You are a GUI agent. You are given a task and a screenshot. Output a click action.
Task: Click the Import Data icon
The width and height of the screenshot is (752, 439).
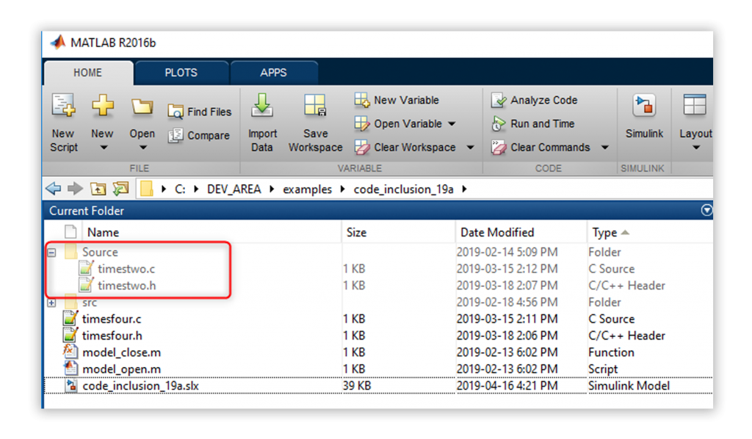pyautogui.click(x=262, y=106)
